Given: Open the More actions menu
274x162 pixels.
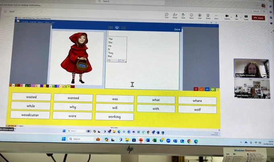Looking at the screenshot, I should click(216, 16).
